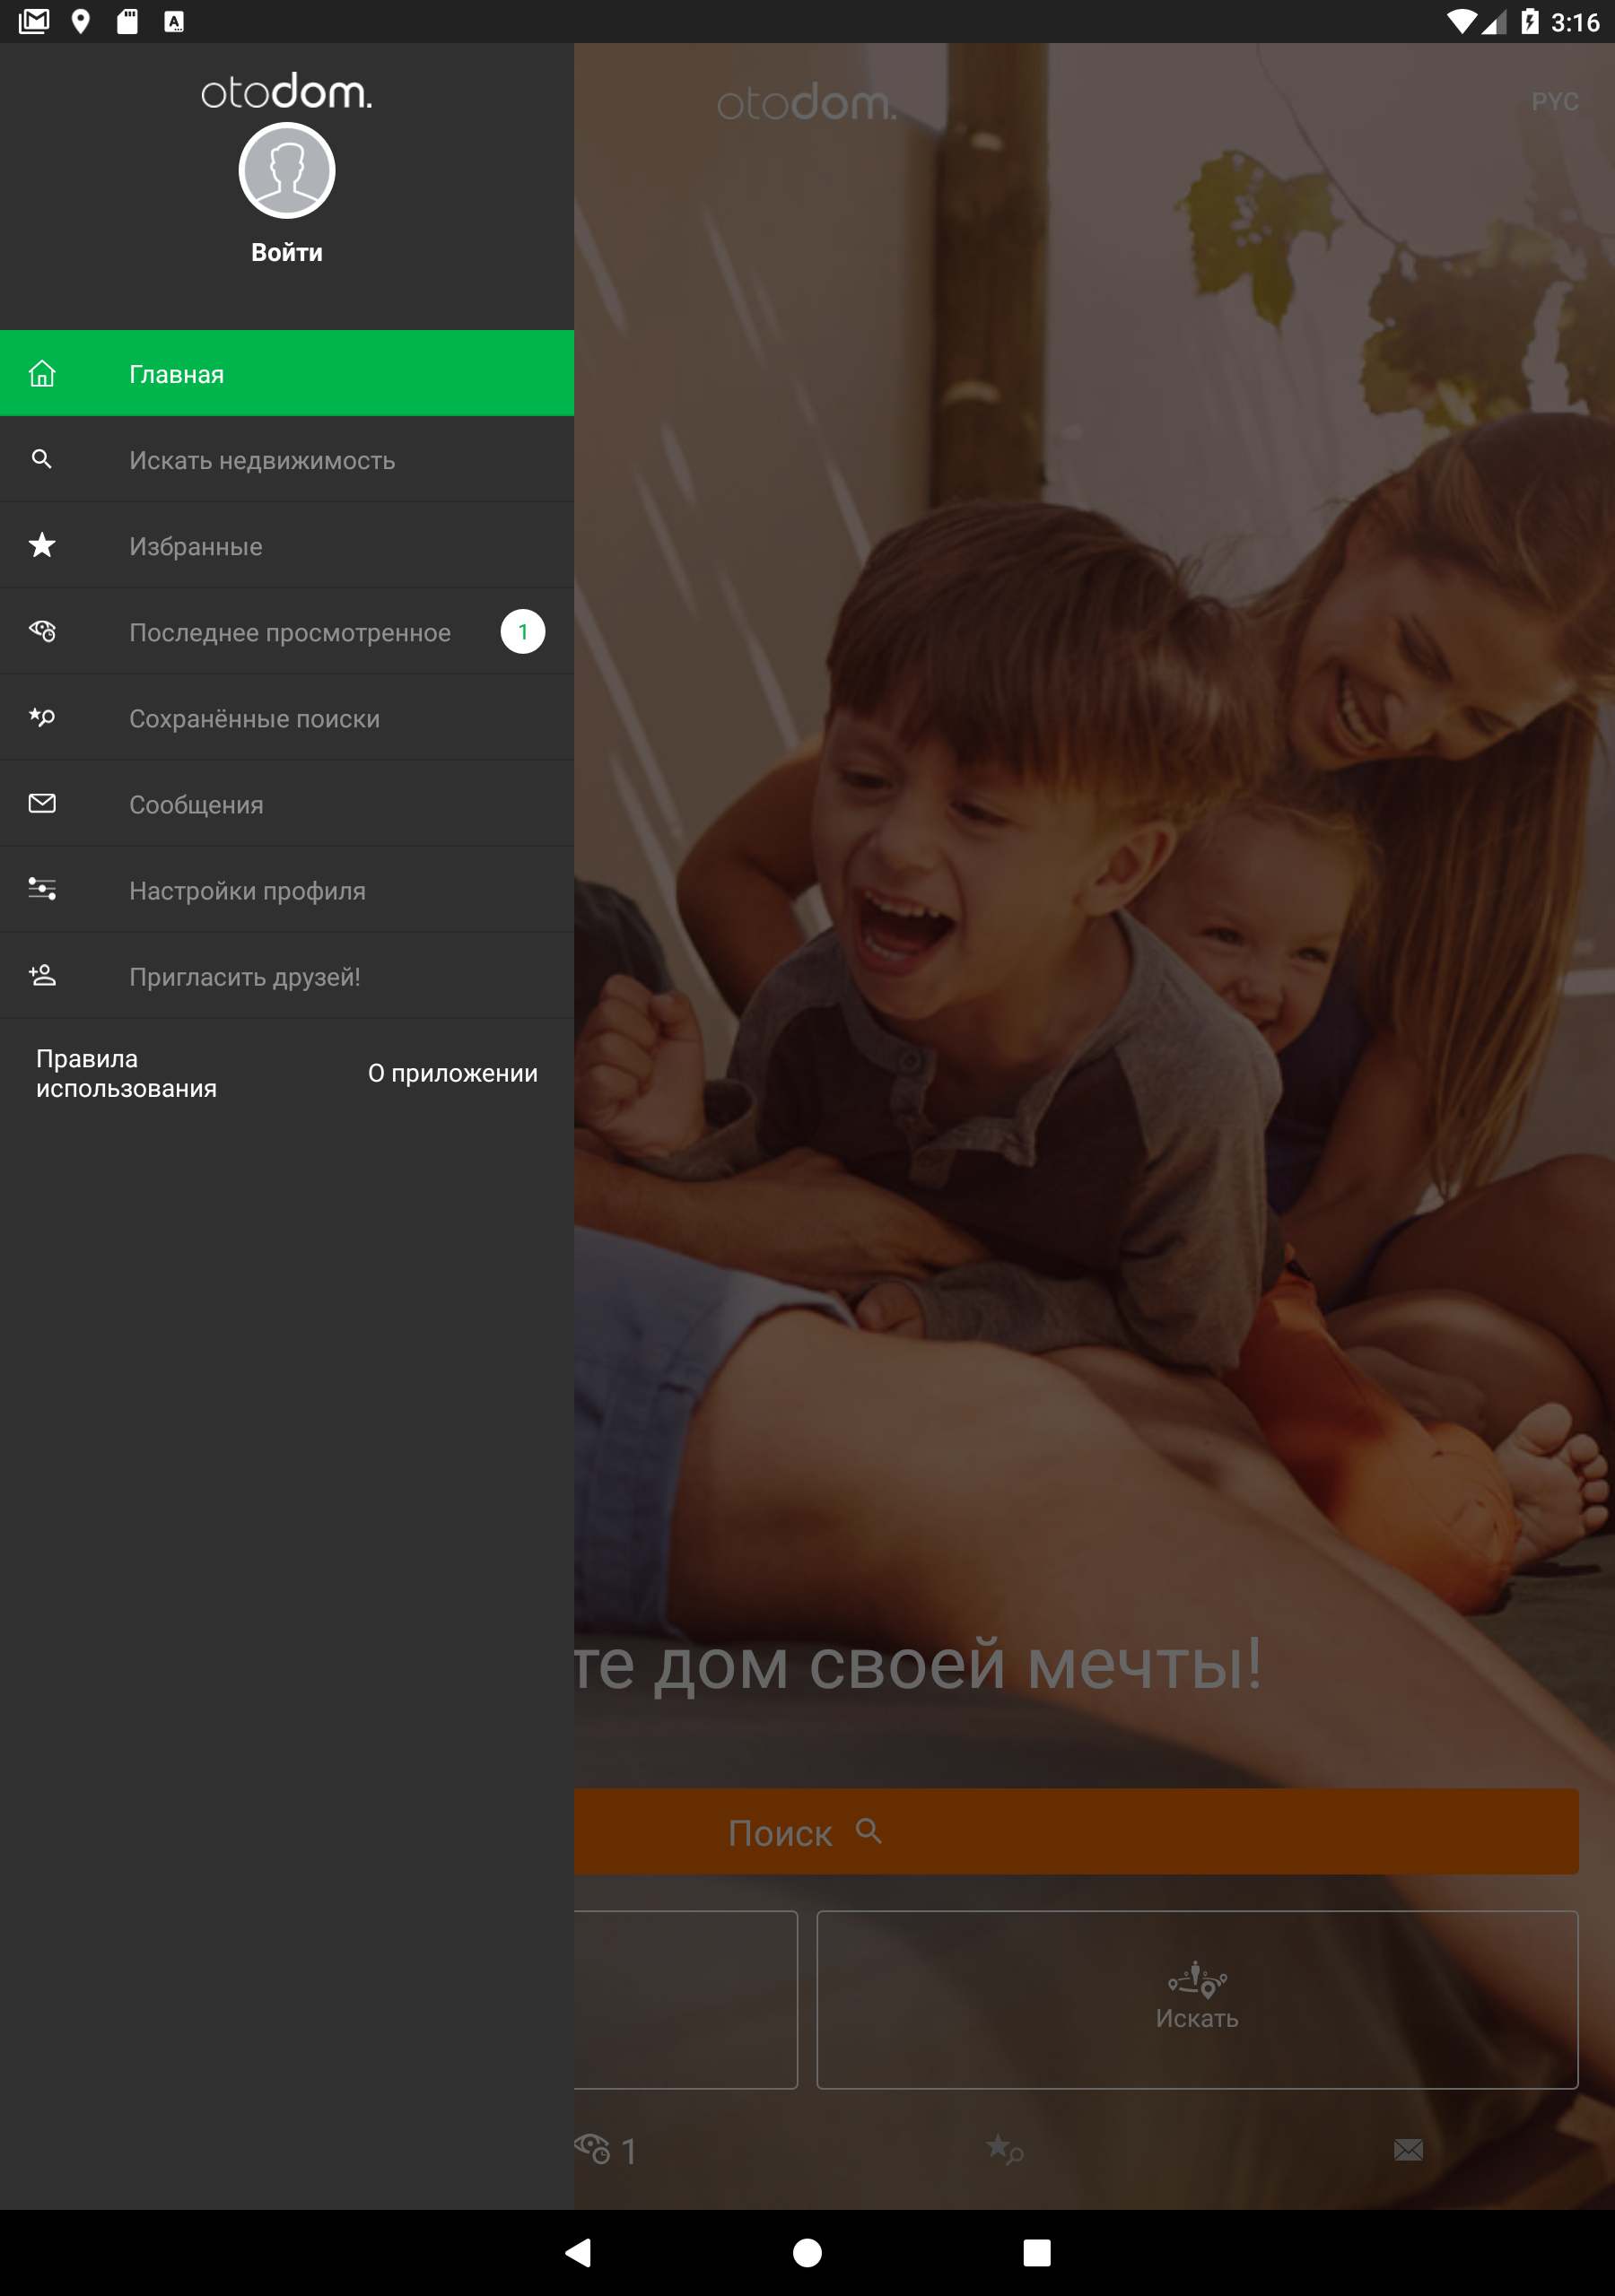This screenshot has width=1615, height=2296.
Task: Tap the eye-clock icon beside Последнее просмотренное
Action: [42, 631]
